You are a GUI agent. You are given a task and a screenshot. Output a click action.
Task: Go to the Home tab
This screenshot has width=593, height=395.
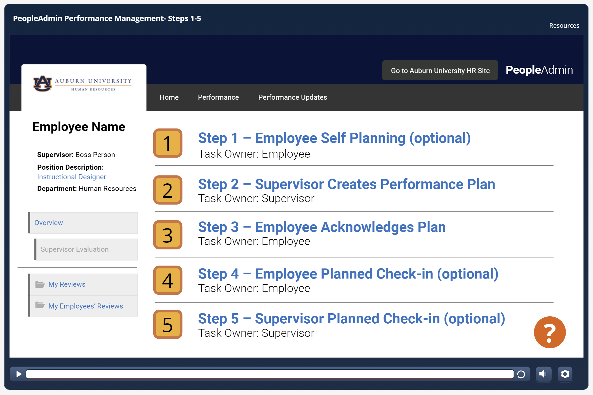[x=169, y=97]
